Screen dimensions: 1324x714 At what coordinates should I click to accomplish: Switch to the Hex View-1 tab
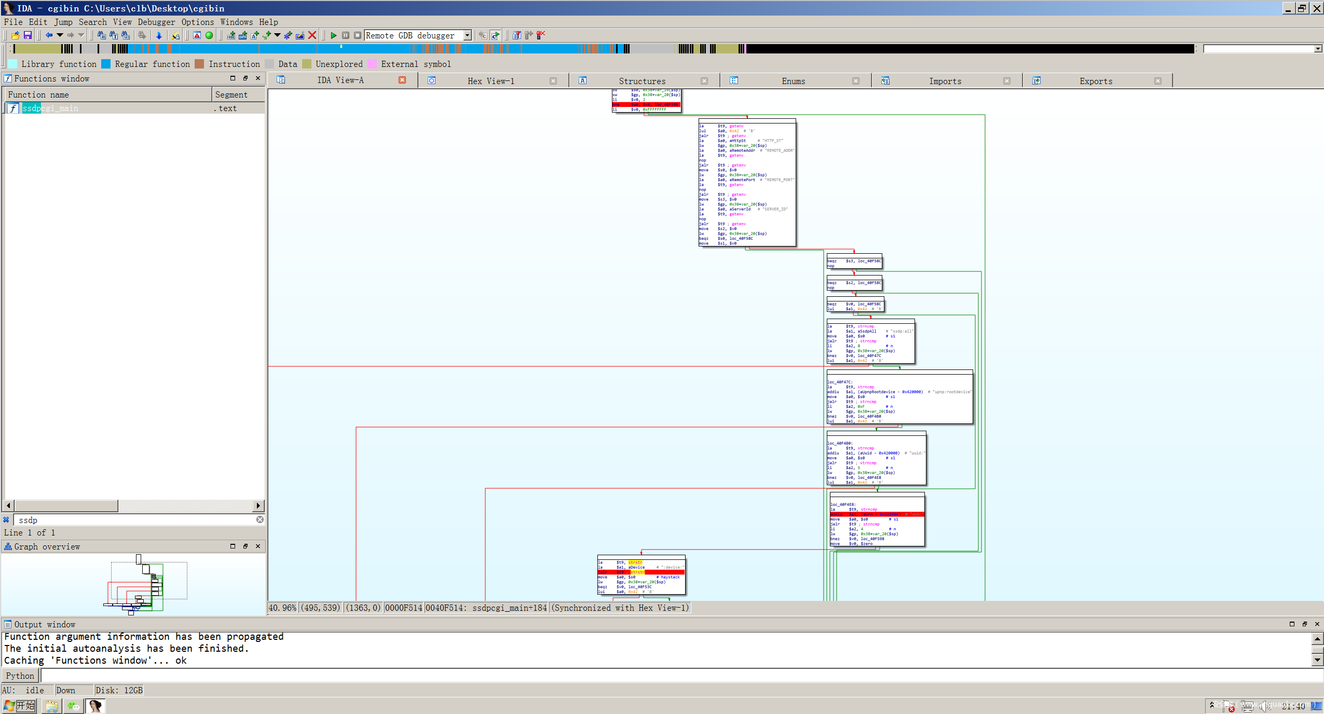pos(490,81)
